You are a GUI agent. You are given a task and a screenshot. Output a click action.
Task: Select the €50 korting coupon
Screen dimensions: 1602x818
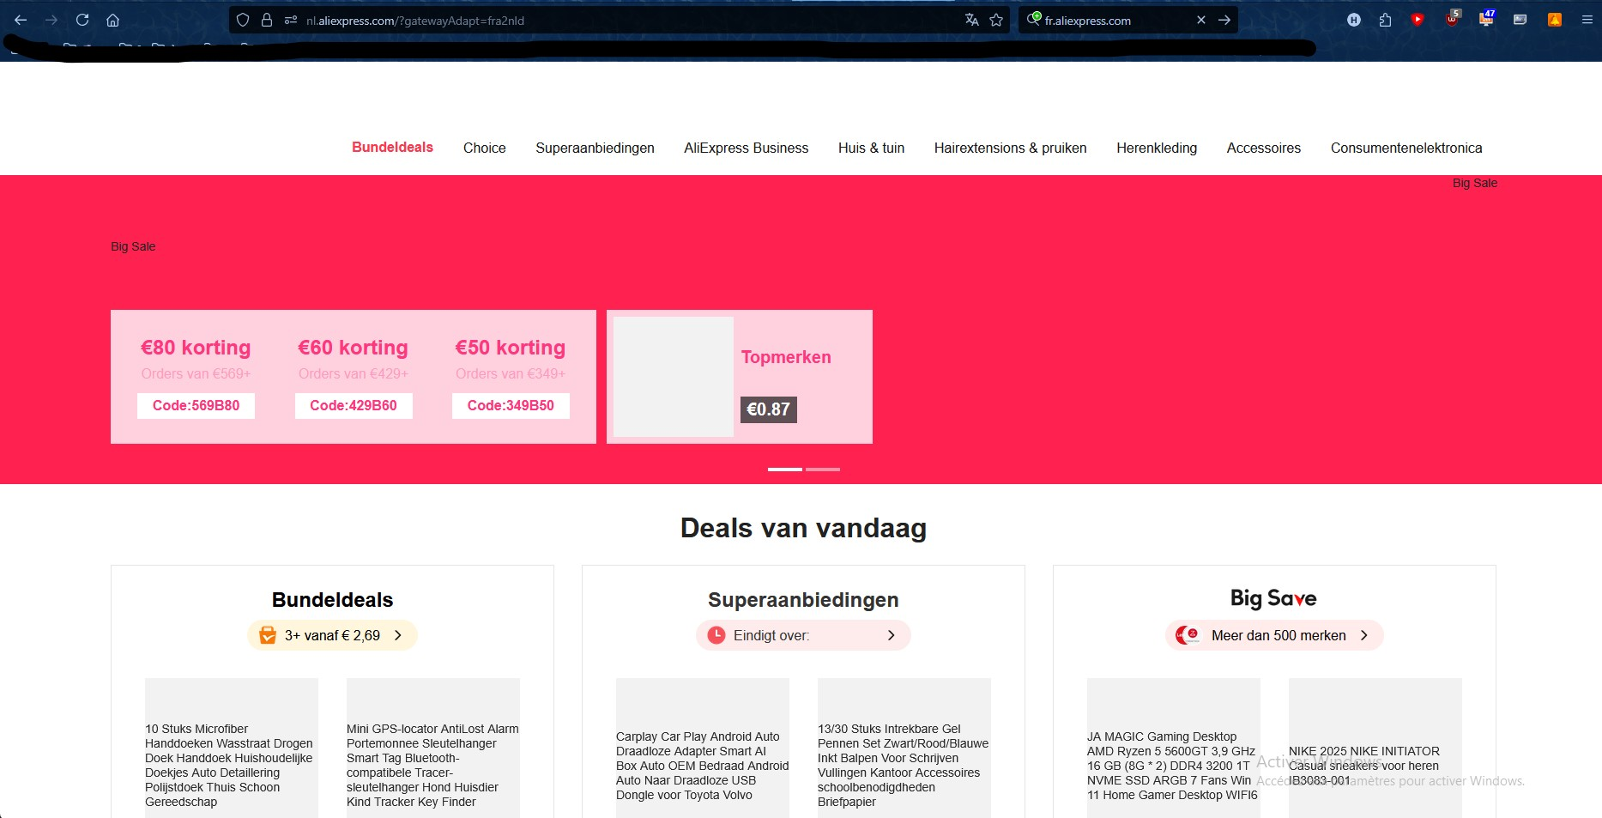(511, 348)
